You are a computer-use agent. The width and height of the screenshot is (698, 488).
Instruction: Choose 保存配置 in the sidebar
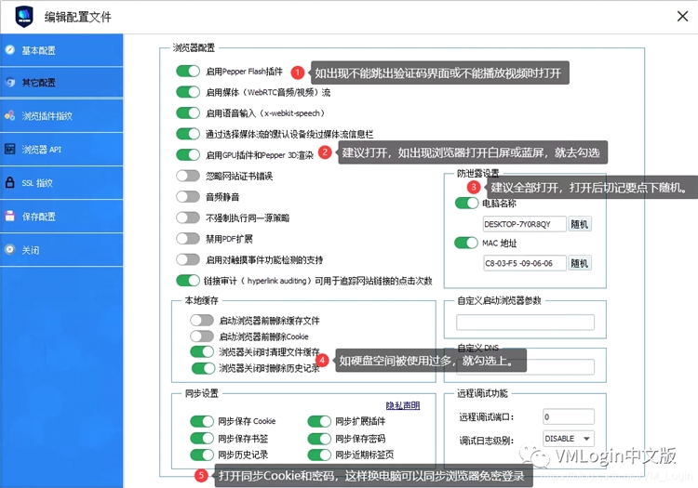click(x=61, y=217)
